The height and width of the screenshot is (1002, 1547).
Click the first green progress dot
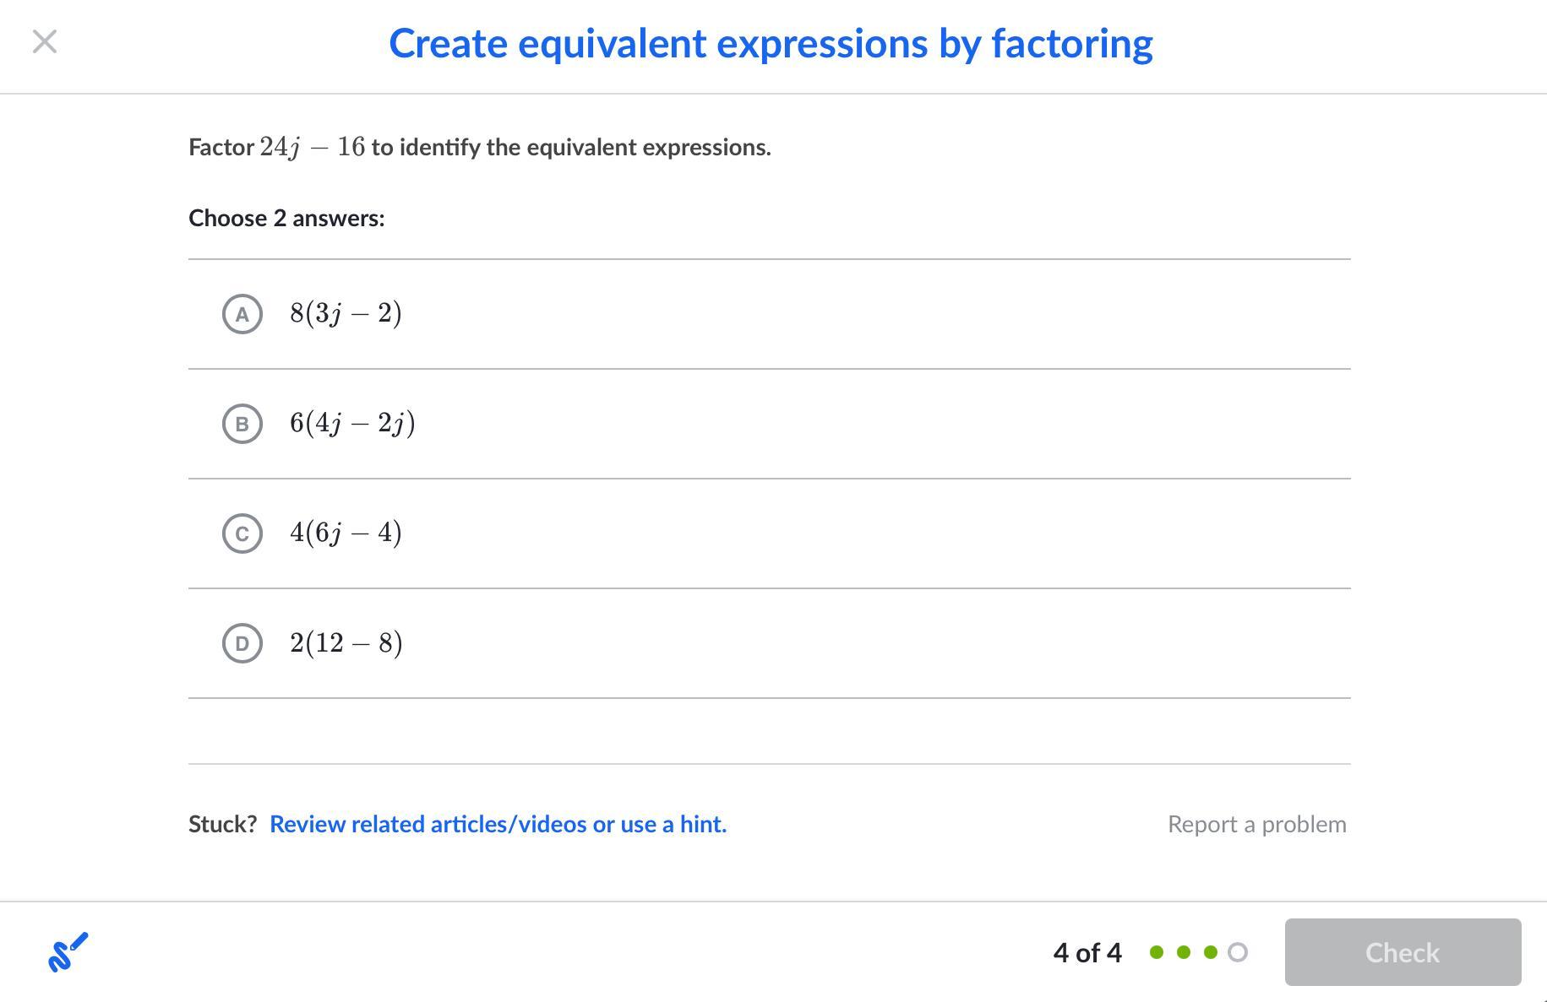(x=1157, y=952)
